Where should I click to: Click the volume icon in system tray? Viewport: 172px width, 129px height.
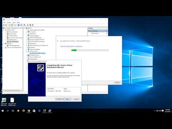[160, 111]
